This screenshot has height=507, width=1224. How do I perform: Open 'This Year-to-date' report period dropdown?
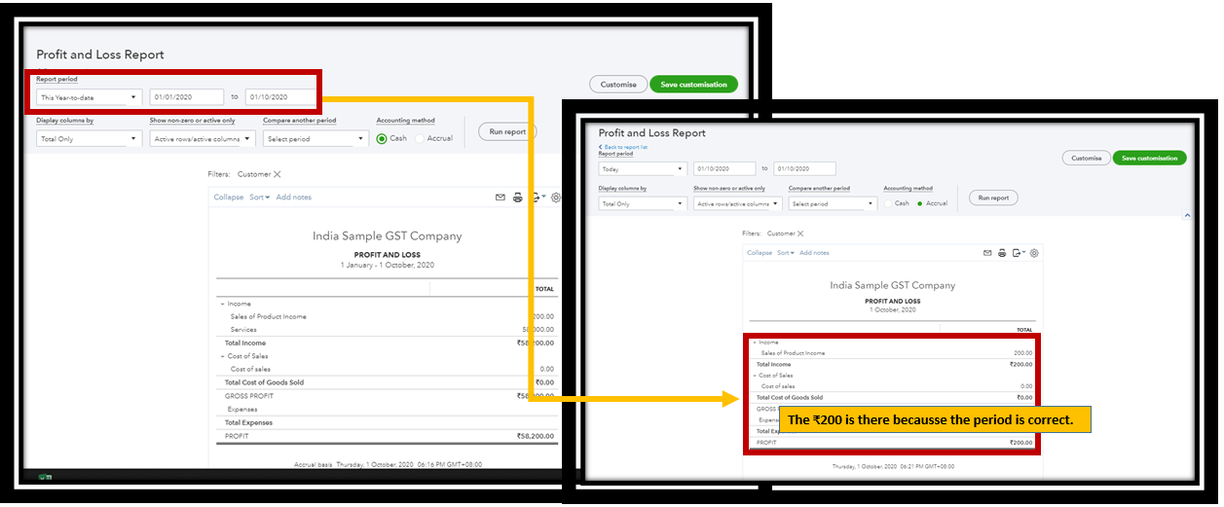coord(90,97)
